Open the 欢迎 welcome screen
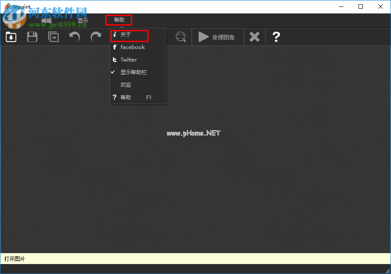The height and width of the screenshot is (274, 391). [125, 85]
